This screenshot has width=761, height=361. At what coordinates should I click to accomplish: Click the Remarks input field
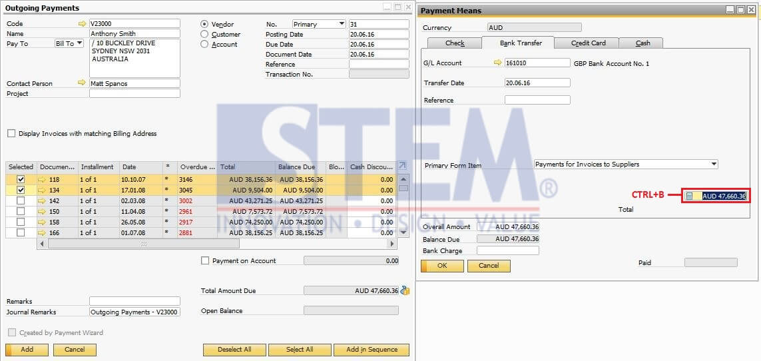[x=134, y=301]
